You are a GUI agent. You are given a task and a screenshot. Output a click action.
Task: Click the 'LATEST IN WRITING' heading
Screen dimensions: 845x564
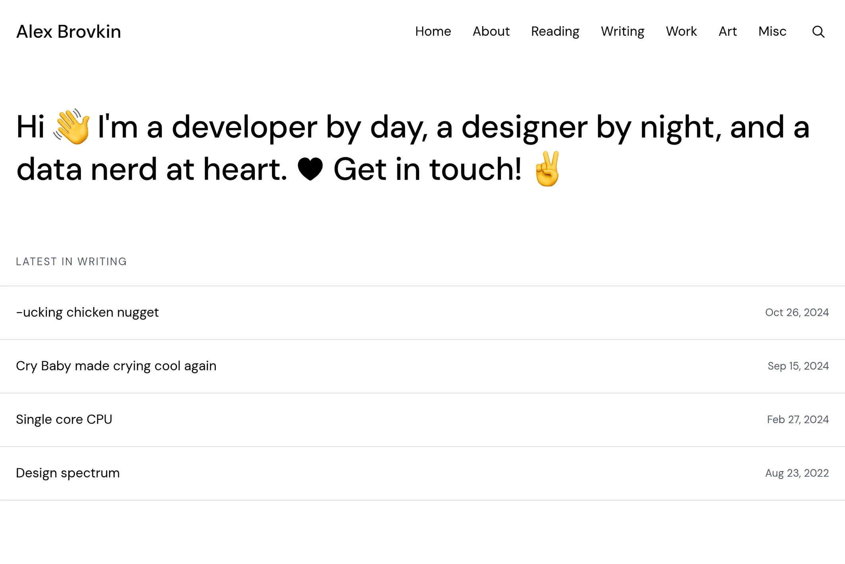point(71,261)
